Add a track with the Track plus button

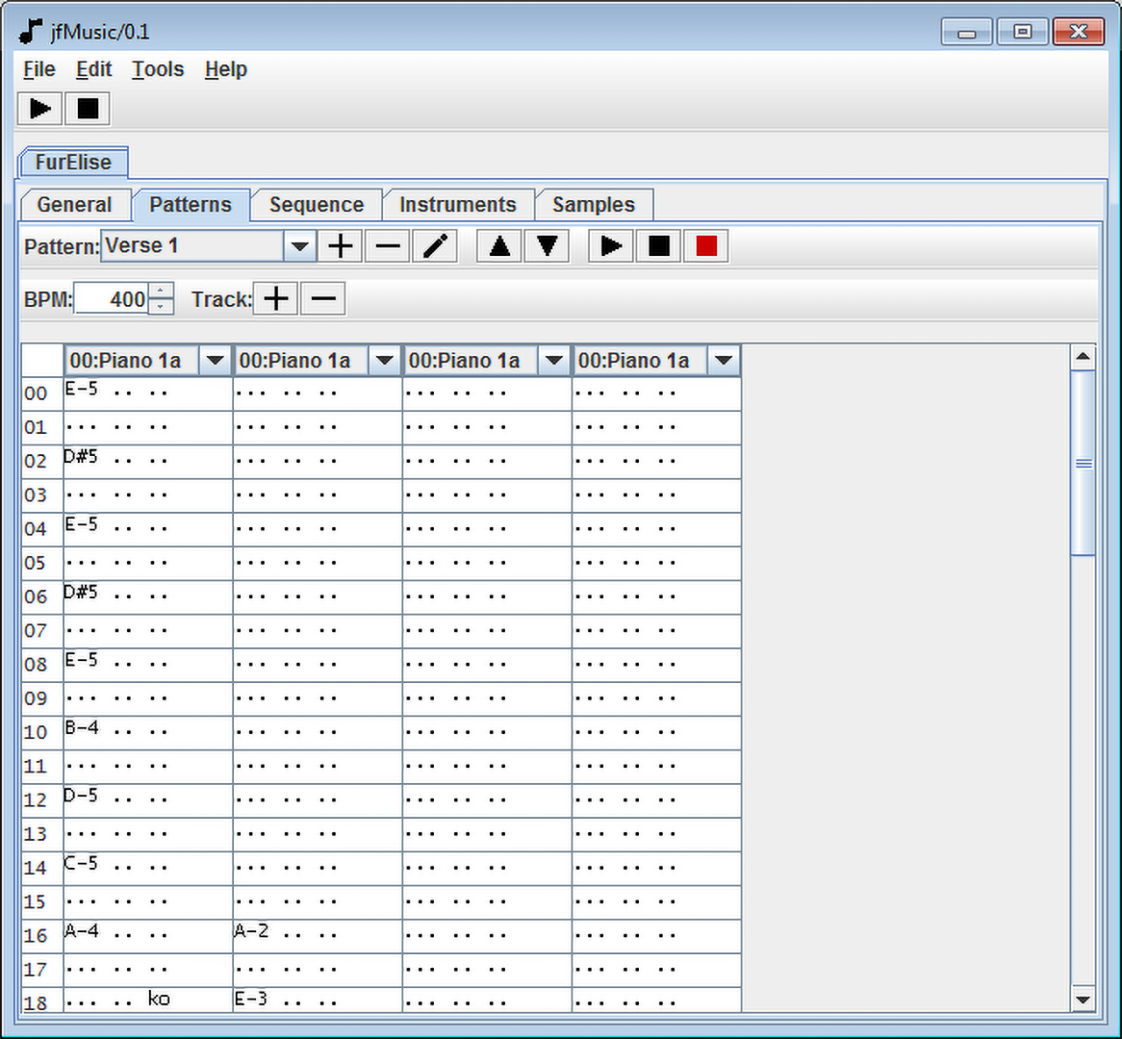tap(276, 299)
